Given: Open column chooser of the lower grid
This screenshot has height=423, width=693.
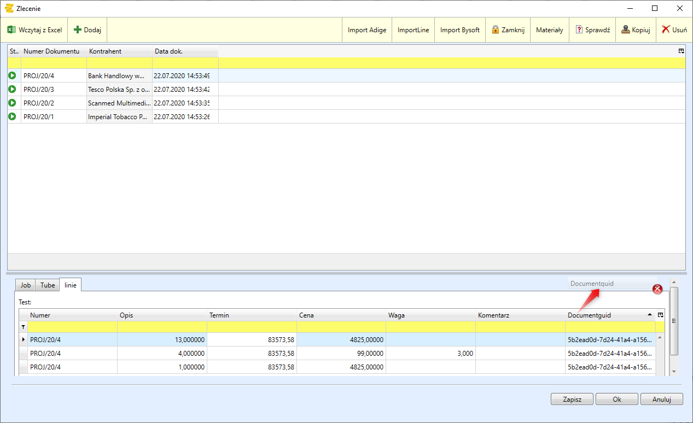Looking at the screenshot, I should [x=660, y=315].
